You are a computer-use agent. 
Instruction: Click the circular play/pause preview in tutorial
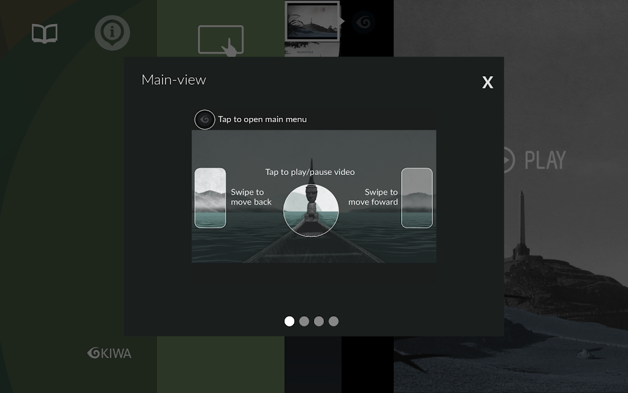click(x=311, y=211)
